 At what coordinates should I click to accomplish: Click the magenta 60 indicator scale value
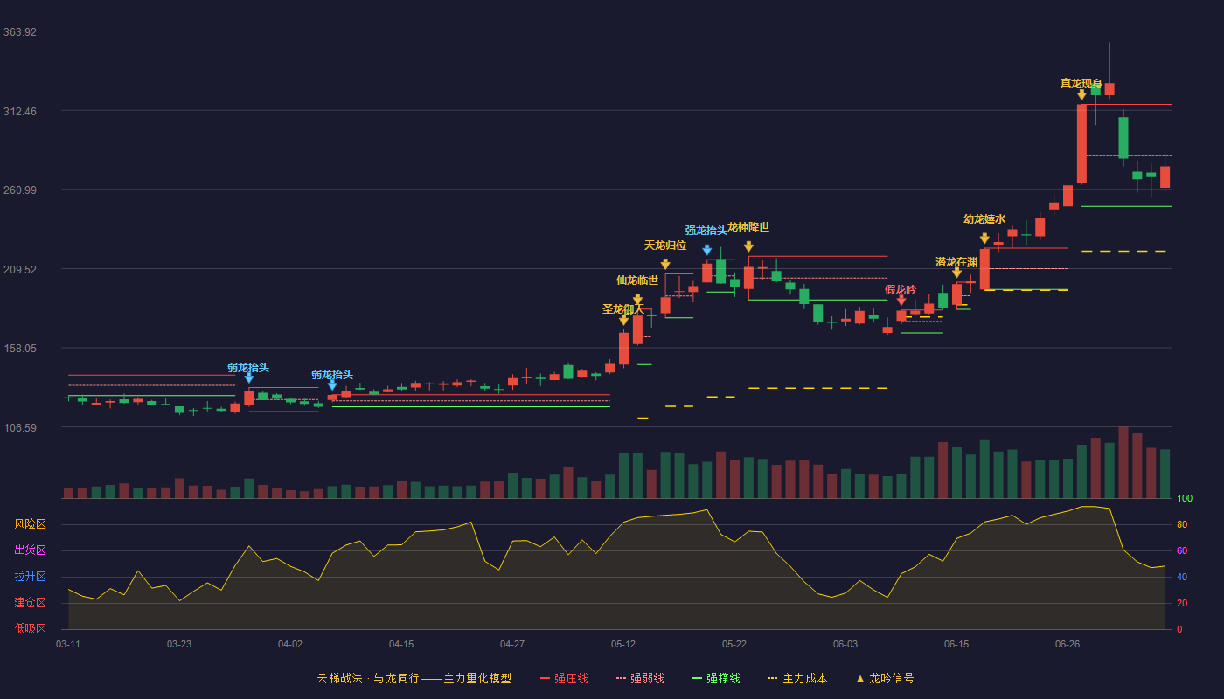(x=1182, y=550)
